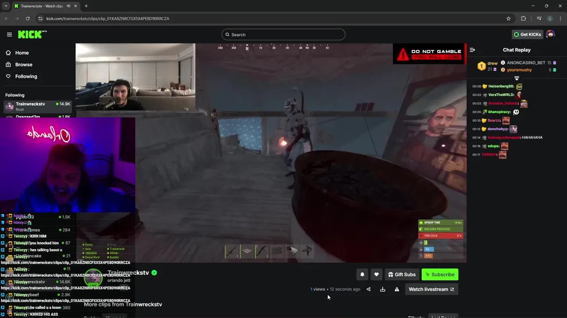The height and width of the screenshot is (318, 567).
Task: Click VersTheWRLD username in chat replay
Action: point(501,95)
